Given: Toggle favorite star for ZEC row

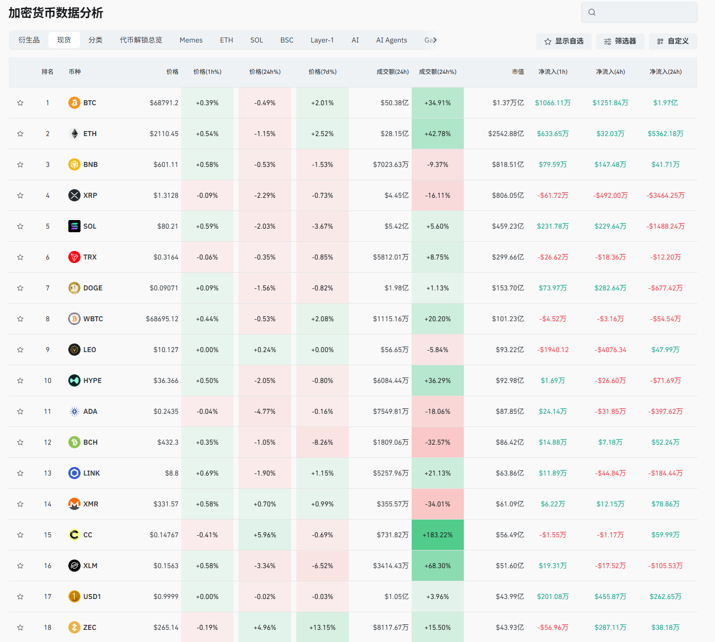Looking at the screenshot, I should (20, 627).
